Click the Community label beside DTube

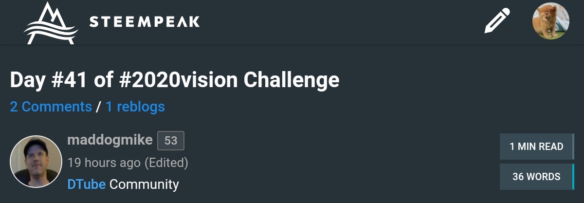coord(144,185)
